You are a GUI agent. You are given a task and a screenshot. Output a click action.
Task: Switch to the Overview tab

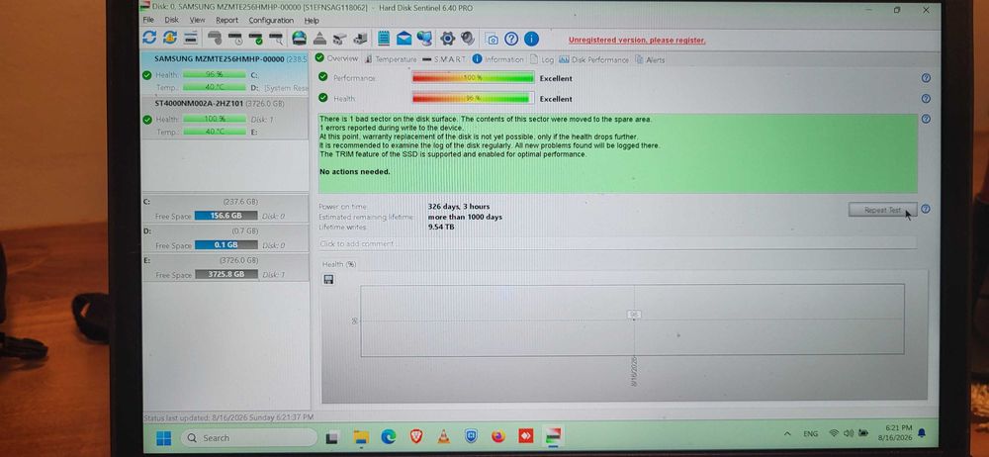[x=337, y=58]
